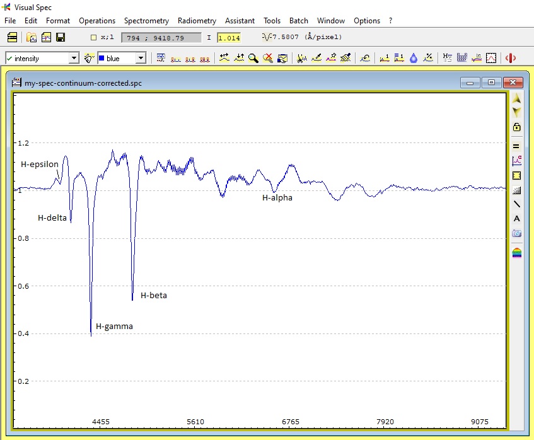Screen dimensions: 534x440
Task: Click the blue color swatch square
Action: coord(102,58)
